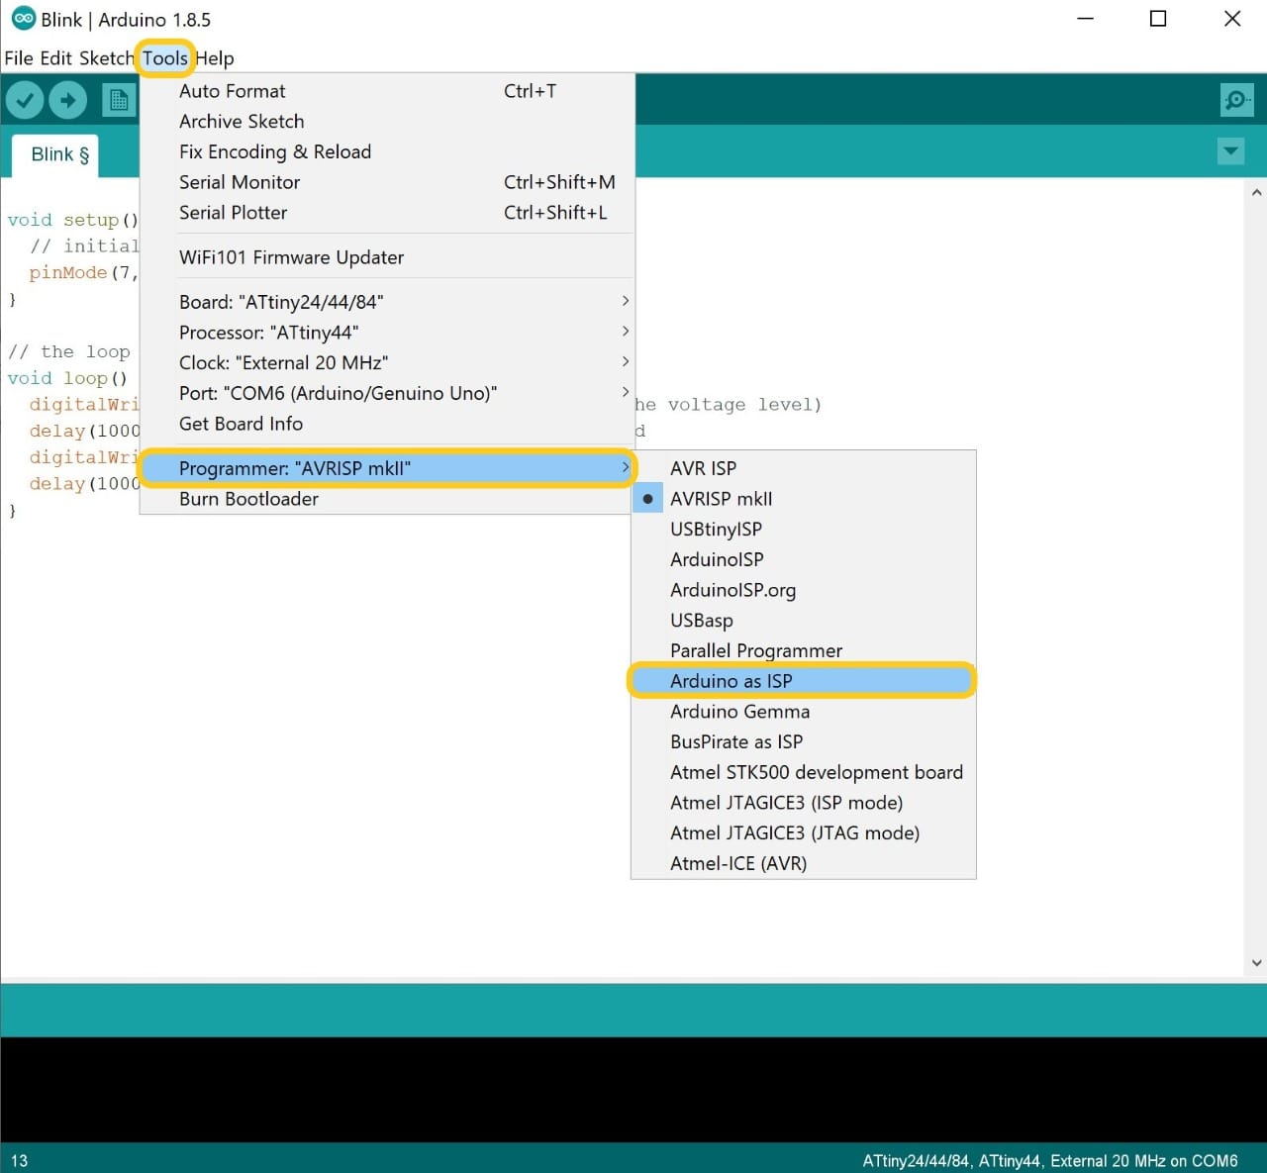Close the Arduino window
The width and height of the screenshot is (1267, 1173).
tap(1232, 19)
